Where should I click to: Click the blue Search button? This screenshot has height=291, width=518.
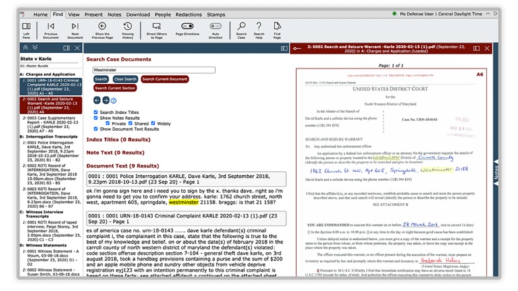coord(100,79)
